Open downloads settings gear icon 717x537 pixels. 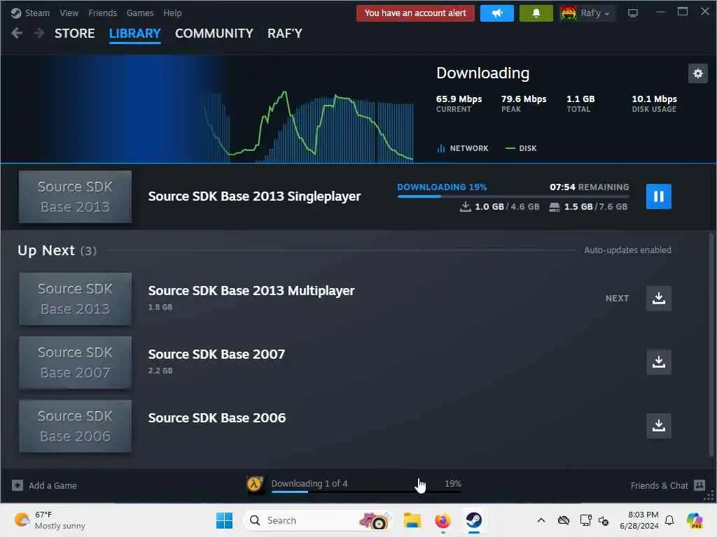click(x=698, y=73)
